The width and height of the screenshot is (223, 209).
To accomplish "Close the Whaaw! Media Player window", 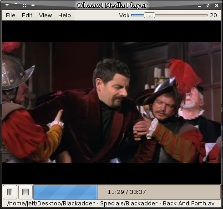I will coord(217,5).
